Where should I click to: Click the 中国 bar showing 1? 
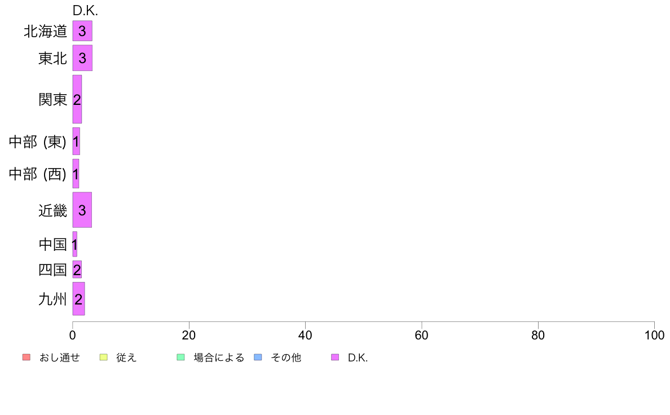click(75, 244)
